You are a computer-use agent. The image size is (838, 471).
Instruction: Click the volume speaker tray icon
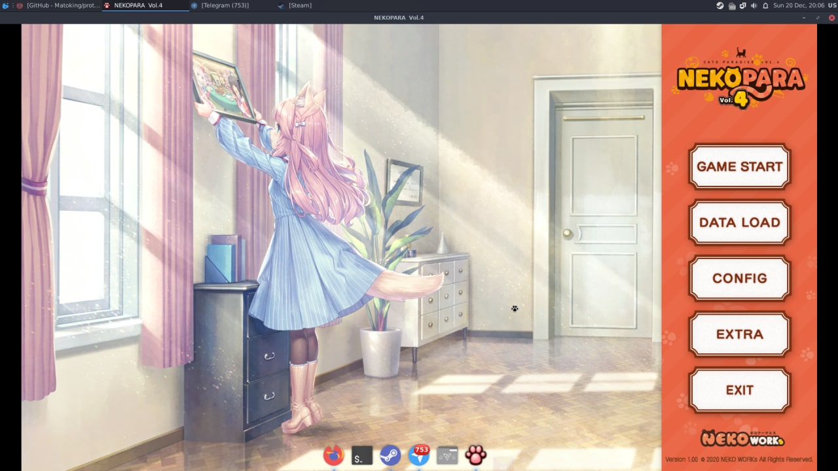click(754, 5)
